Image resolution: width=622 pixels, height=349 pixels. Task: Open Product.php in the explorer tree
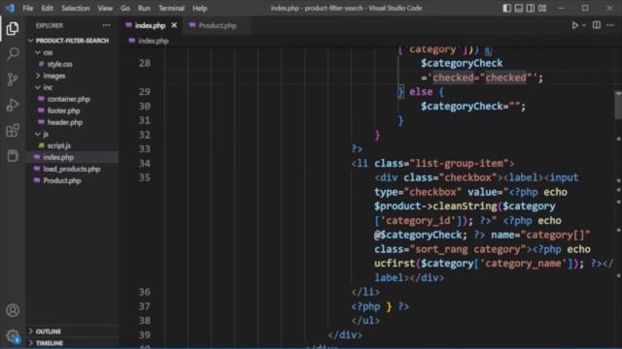(72, 180)
